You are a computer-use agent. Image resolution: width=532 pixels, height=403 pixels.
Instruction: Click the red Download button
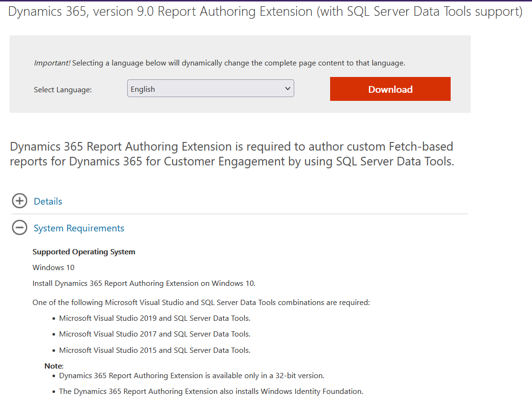pyautogui.click(x=390, y=89)
